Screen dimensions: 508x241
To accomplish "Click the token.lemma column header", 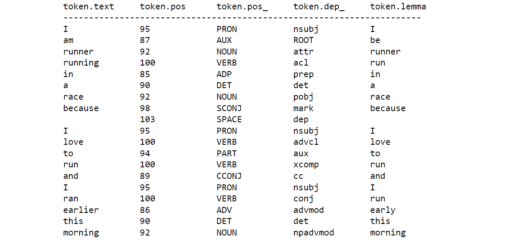I will coord(398,6).
